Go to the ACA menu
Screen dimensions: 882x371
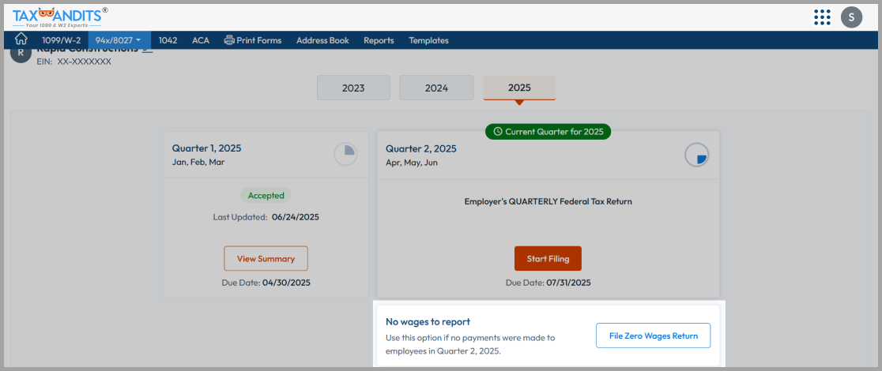[x=200, y=40]
